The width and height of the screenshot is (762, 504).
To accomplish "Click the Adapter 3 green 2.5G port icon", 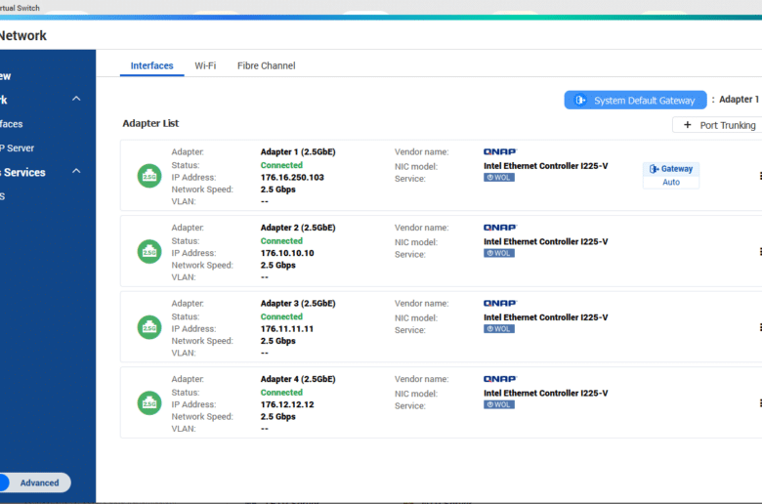I will pos(149,327).
